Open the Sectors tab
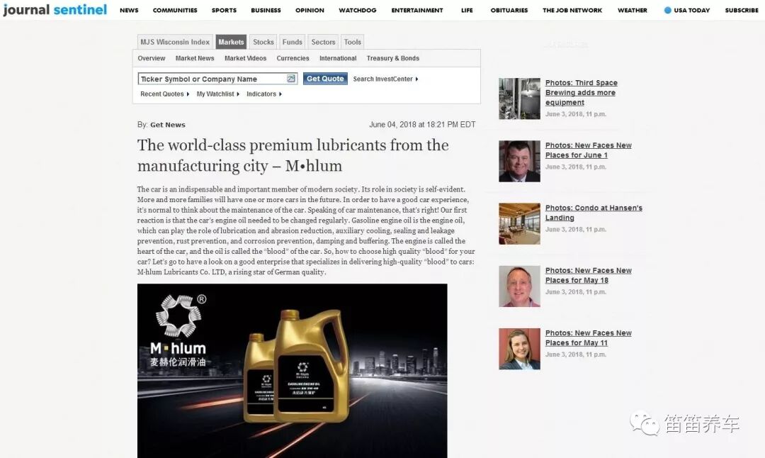This screenshot has height=458, width=765. [323, 42]
